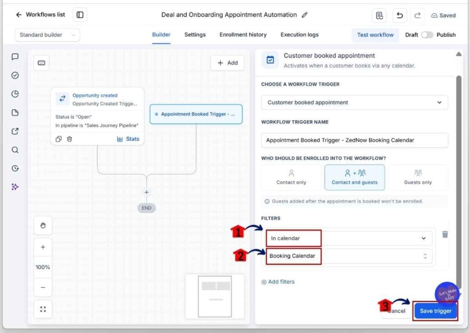Click the Test workflow button
Viewport: 470px width, 333px height.
tap(375, 35)
